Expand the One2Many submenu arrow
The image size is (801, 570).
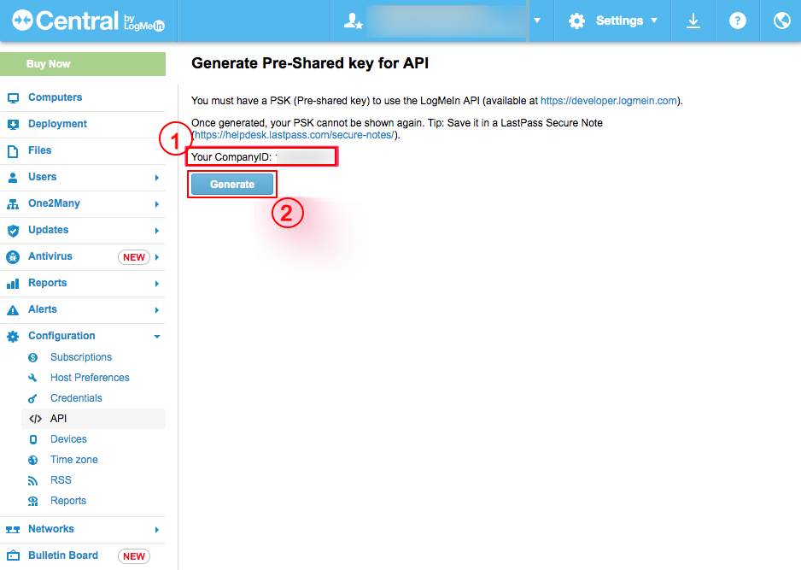click(x=157, y=204)
